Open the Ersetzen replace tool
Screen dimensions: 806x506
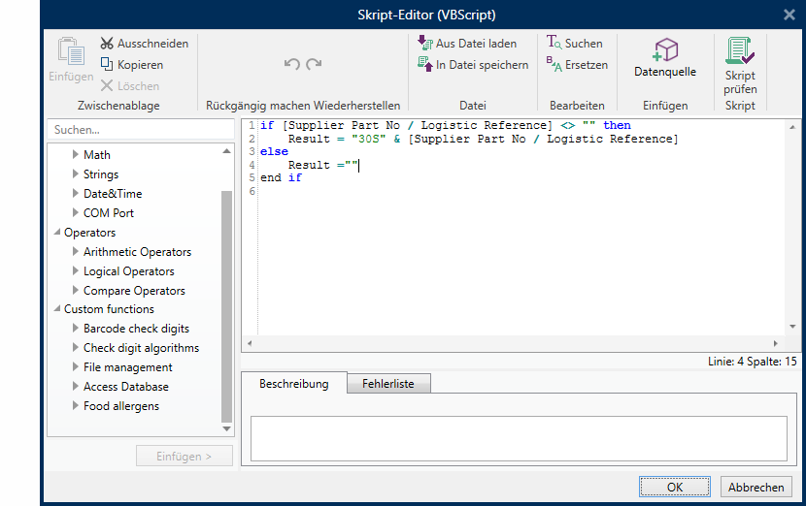[x=577, y=65]
